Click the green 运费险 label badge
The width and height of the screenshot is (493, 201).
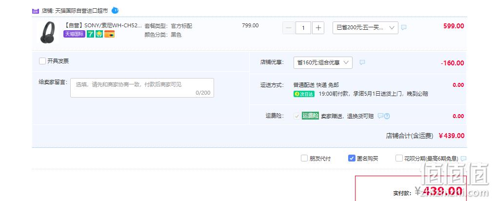(310, 116)
